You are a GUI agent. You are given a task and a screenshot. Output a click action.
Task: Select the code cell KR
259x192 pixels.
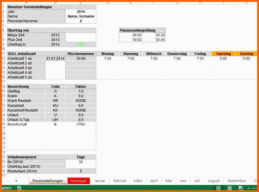click(x=55, y=101)
